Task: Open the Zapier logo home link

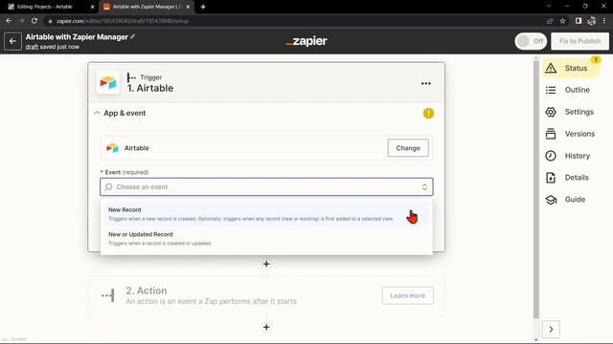Action: coord(306,41)
